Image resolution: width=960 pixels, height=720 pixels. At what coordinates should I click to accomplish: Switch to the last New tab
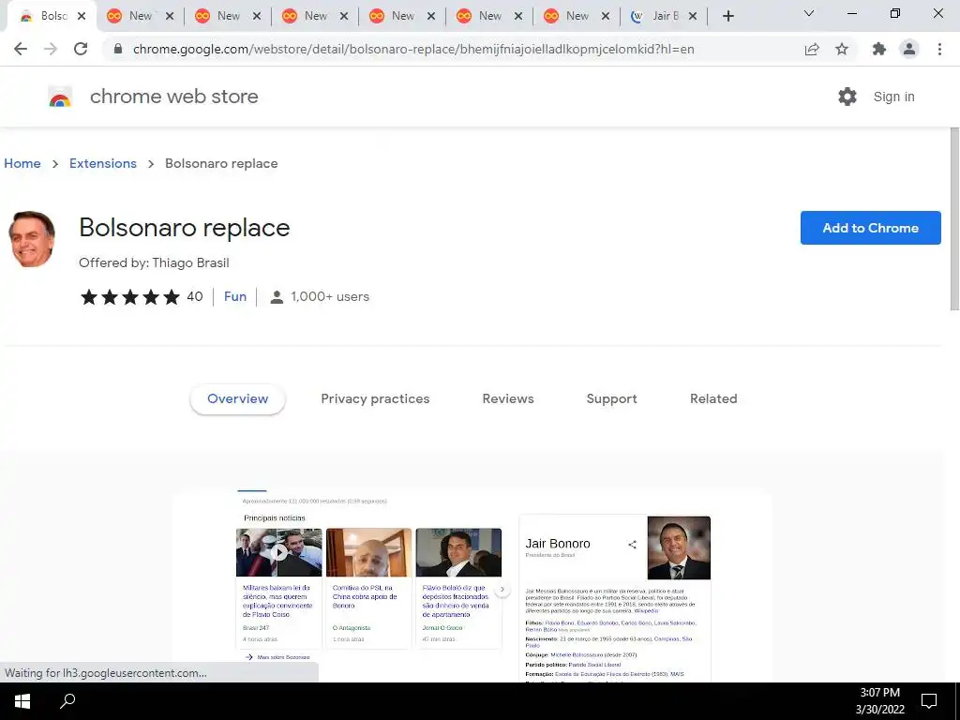pyautogui.click(x=577, y=16)
